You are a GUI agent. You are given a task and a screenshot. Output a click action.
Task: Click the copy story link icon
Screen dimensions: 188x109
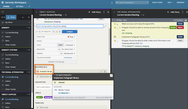tap(37, 32)
